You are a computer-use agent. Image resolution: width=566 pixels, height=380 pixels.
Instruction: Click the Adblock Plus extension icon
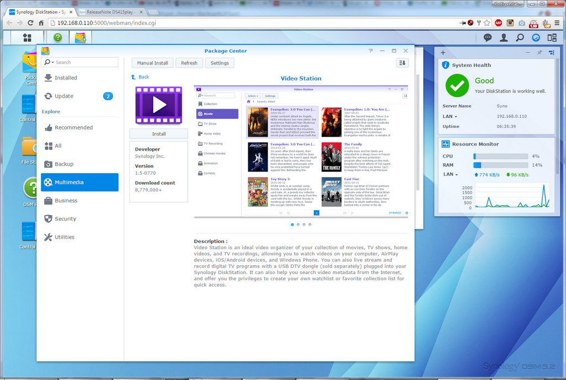tap(499, 23)
